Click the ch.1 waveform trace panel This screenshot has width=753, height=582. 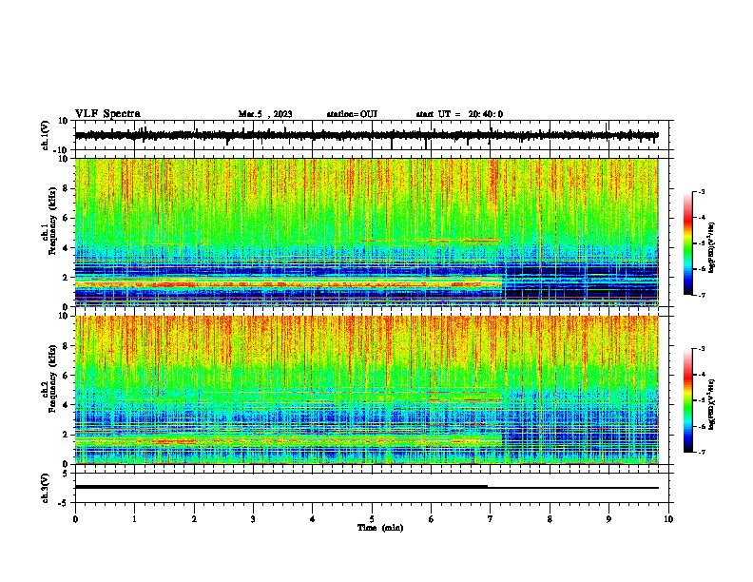point(374,135)
